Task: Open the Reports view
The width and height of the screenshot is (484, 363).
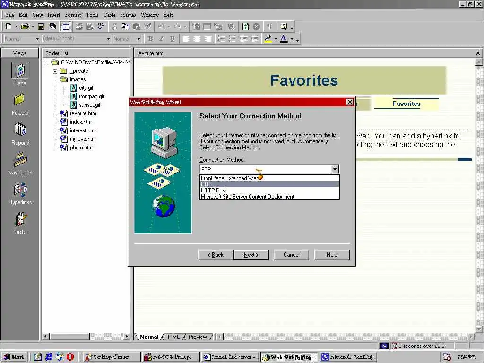Action: pyautogui.click(x=20, y=134)
